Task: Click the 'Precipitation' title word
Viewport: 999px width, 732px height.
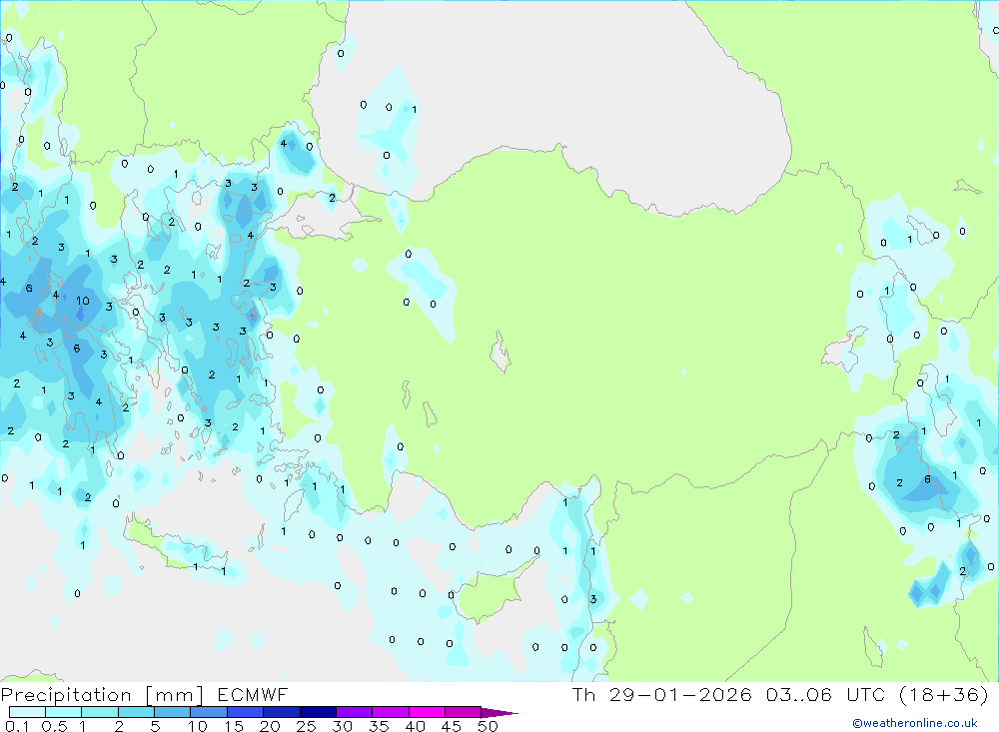Action: click(x=66, y=694)
